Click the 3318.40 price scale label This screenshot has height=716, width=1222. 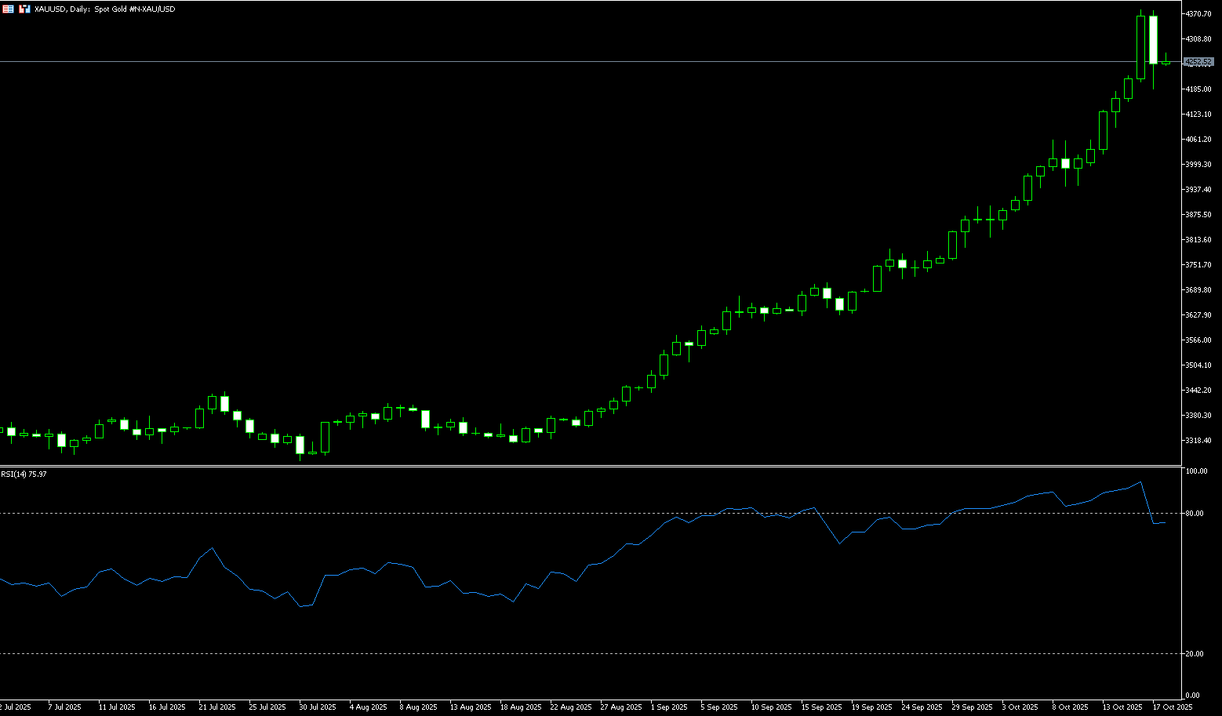coord(1198,441)
